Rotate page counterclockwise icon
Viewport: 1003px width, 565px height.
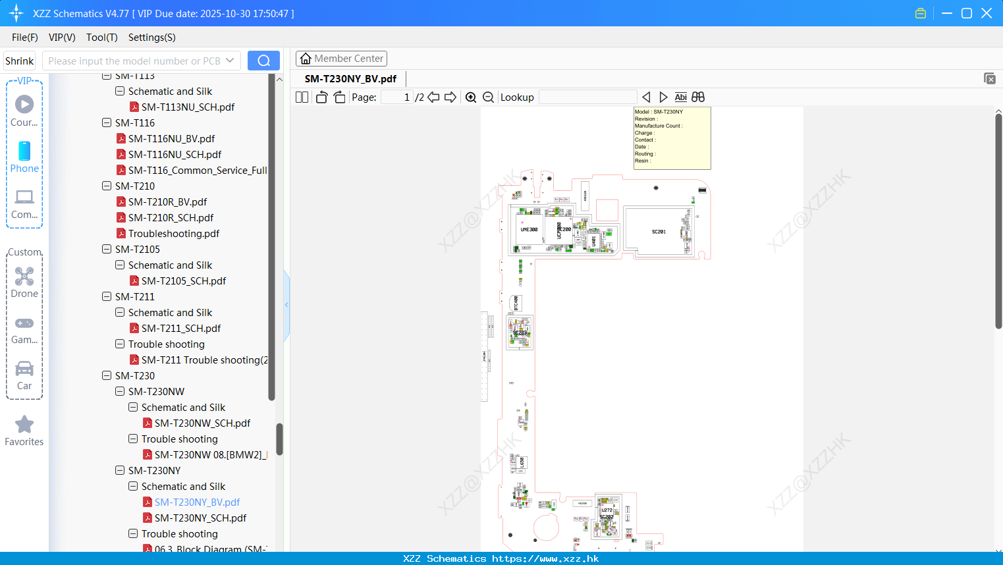[321, 97]
